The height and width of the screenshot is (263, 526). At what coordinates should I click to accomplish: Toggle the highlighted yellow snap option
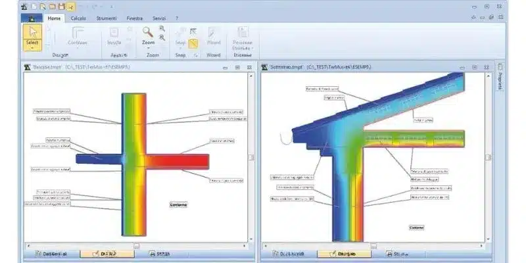[193, 43]
